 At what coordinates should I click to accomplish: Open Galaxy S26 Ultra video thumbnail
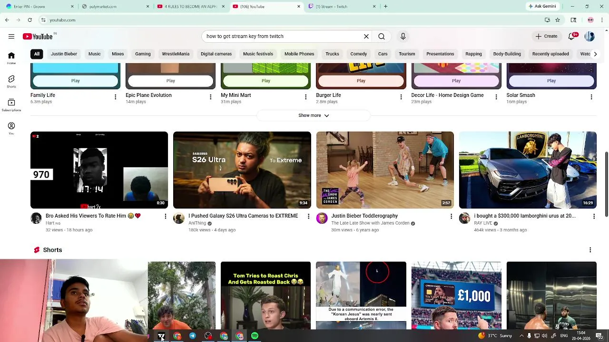(242, 170)
